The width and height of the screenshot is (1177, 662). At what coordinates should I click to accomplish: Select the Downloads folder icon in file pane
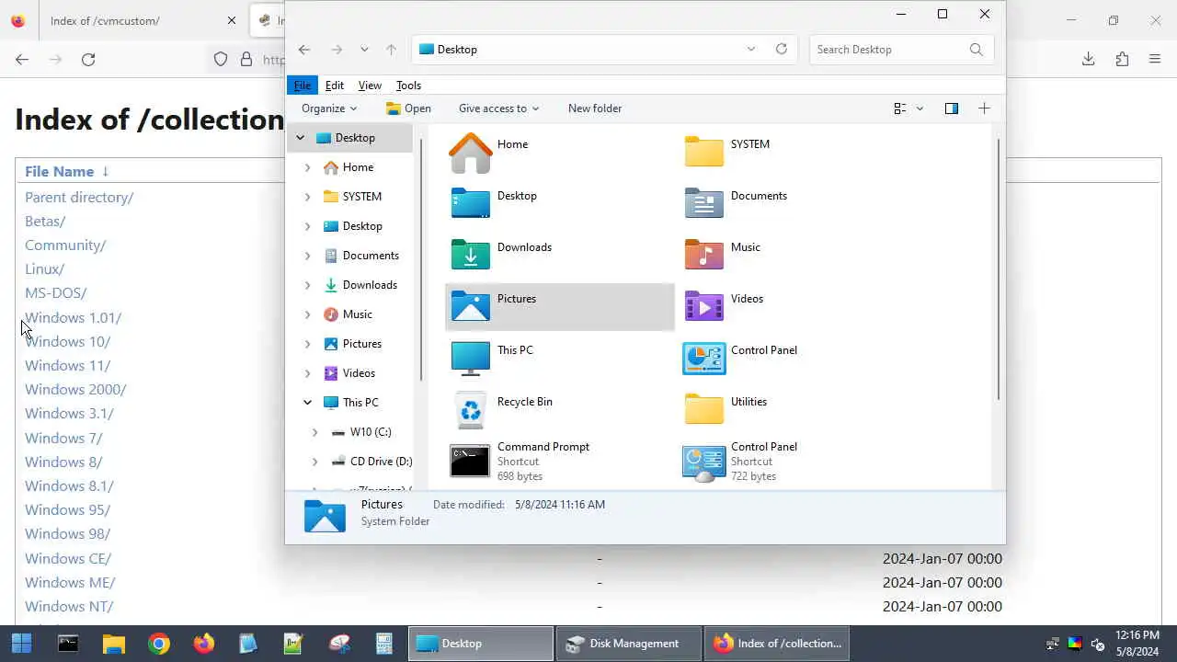coord(470,255)
